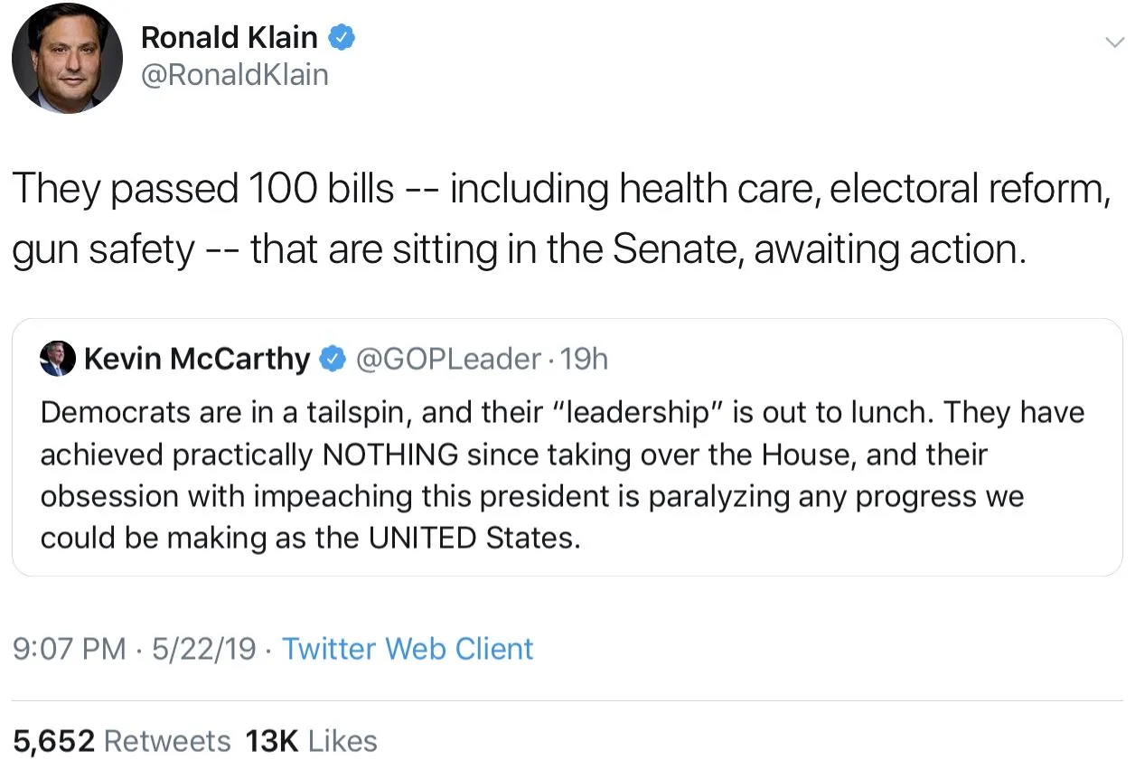
Task: Click Ronald Klain's blue verified badge
Action: [342, 37]
